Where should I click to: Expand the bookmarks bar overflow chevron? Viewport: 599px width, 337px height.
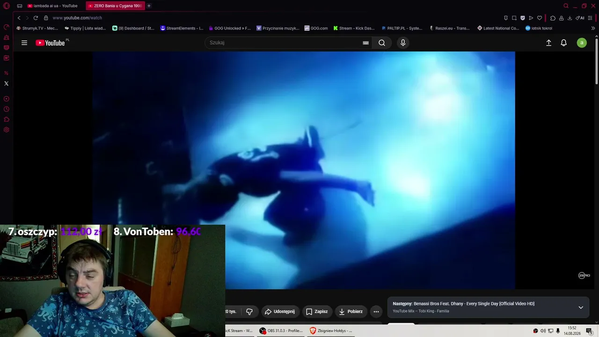pos(593,28)
